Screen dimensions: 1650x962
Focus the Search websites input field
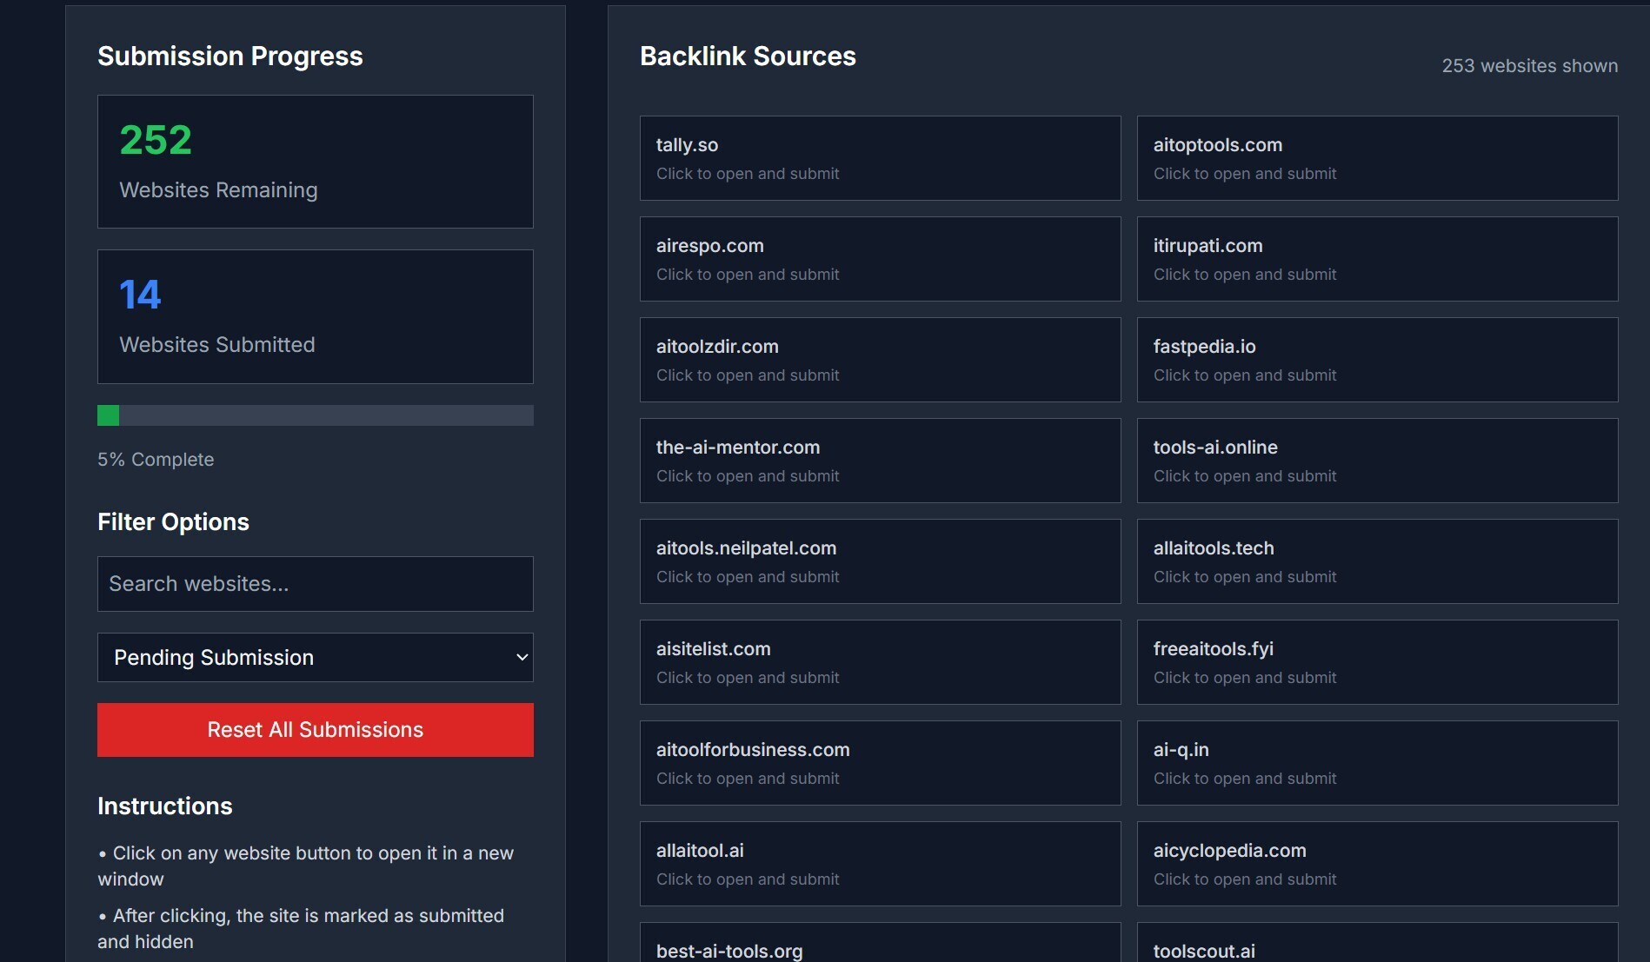(315, 584)
